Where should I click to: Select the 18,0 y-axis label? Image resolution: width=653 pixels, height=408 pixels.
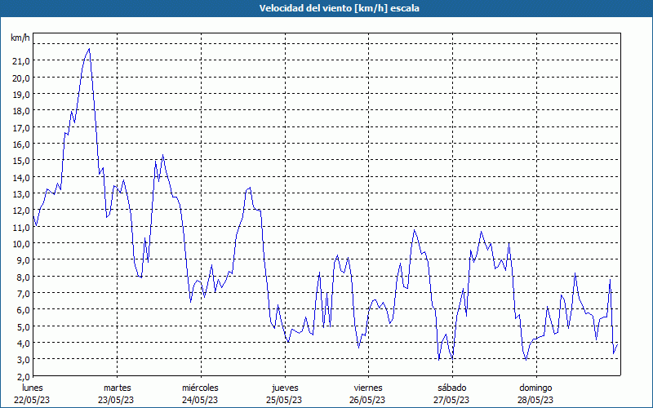21,111
